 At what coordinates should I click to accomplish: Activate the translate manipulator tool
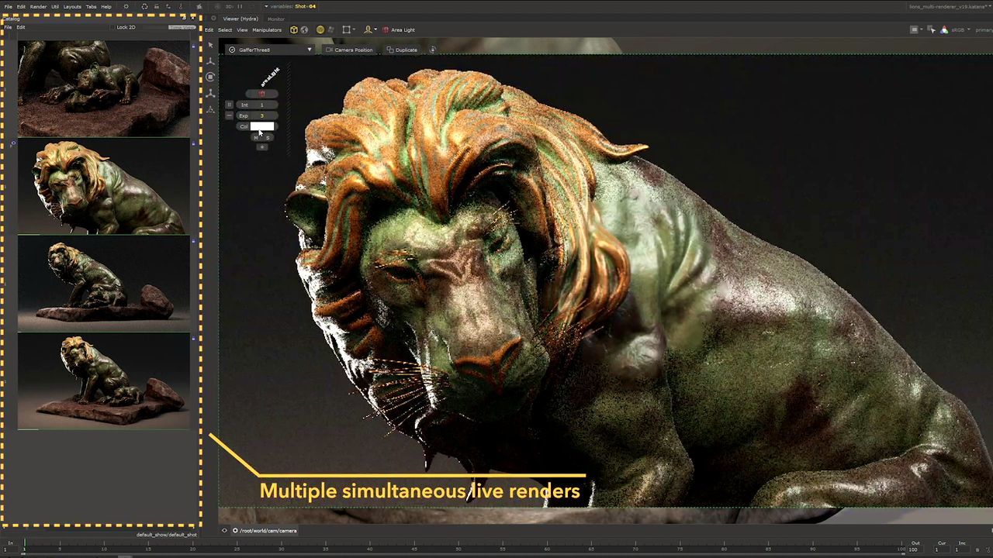click(210, 61)
